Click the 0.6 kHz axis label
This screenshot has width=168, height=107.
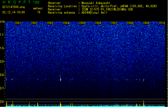(2, 102)
